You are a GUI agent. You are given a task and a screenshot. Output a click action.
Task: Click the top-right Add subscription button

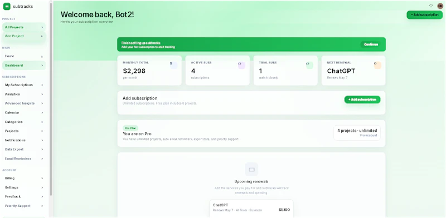(424, 15)
